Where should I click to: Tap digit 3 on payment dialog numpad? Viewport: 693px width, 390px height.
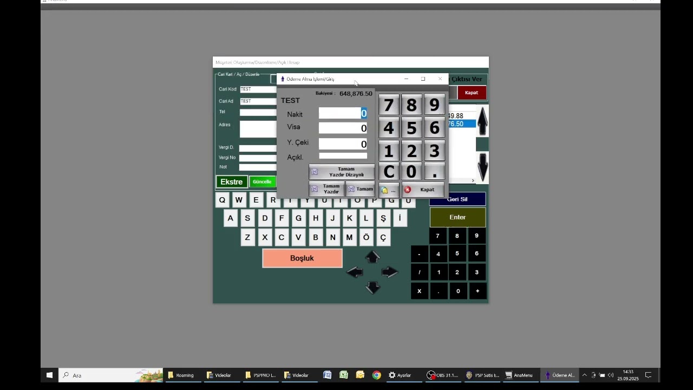(434, 151)
